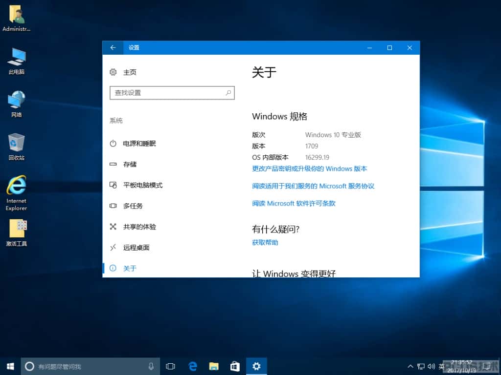Select the 此电脑 desktop icon
This screenshot has width=501, height=375.
pos(16,61)
